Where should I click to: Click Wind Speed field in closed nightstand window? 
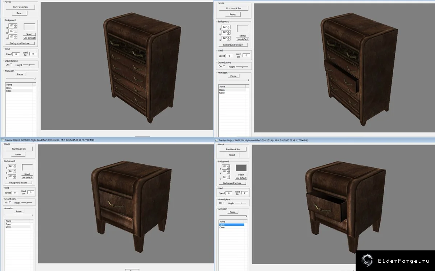click(15, 193)
